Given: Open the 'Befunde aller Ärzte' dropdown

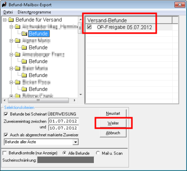Looking at the screenshot, I should pyautogui.click(x=75, y=142).
